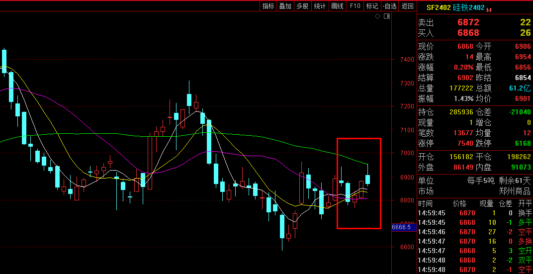The height and width of the screenshot is (274, 533).
Task: Click the 买入 bid price 6868
Action: coord(468,33)
